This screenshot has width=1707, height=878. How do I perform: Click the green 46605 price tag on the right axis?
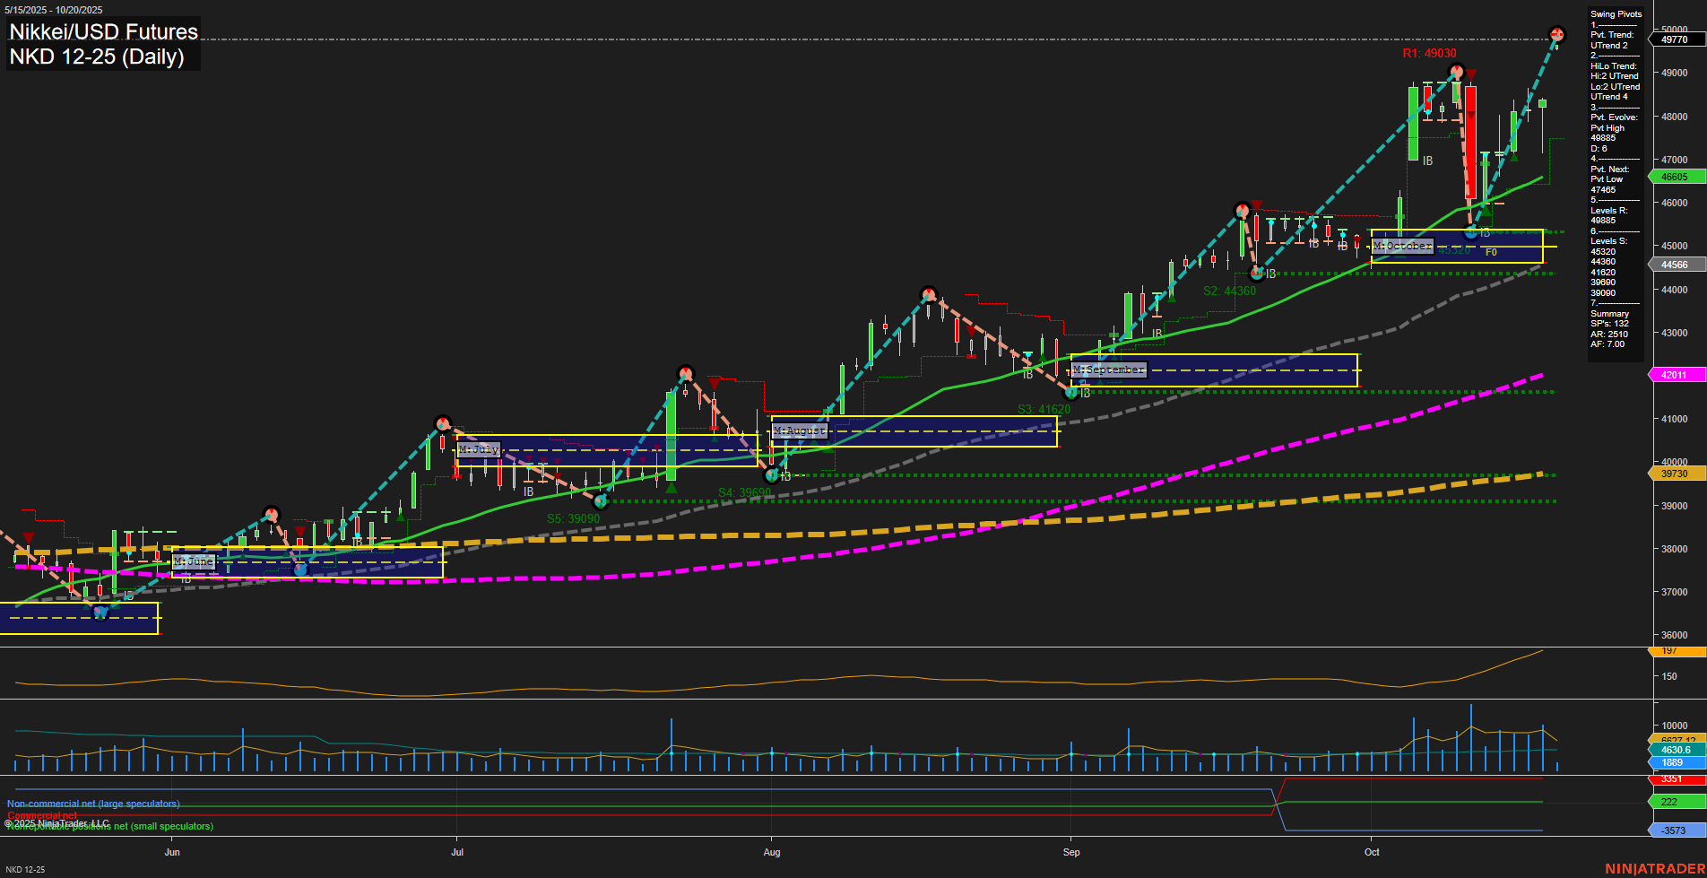[x=1676, y=178]
